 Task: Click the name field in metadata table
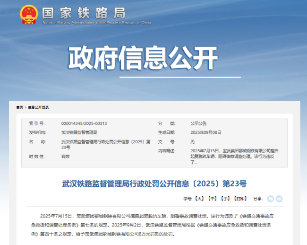click(105, 144)
